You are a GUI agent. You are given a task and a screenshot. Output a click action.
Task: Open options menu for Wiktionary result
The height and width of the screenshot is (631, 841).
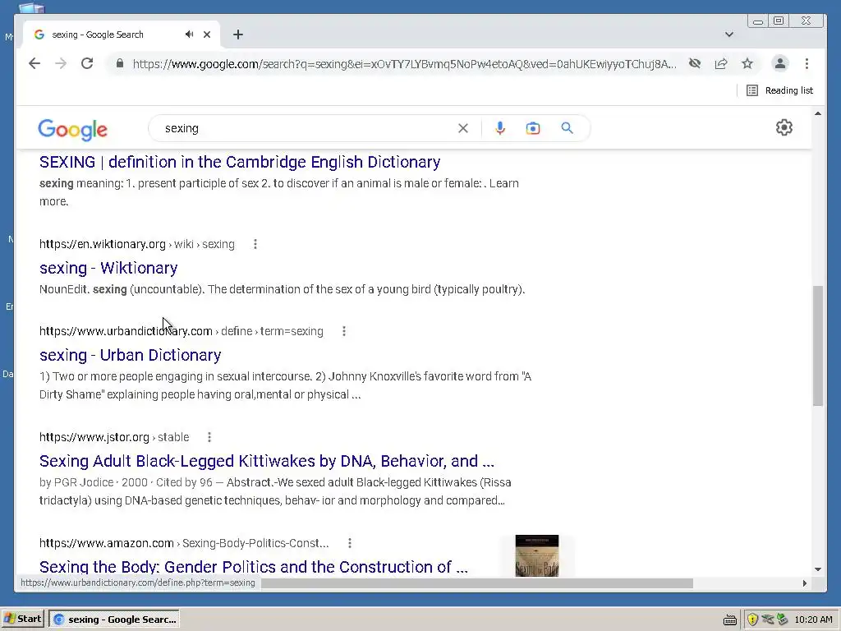tap(255, 244)
